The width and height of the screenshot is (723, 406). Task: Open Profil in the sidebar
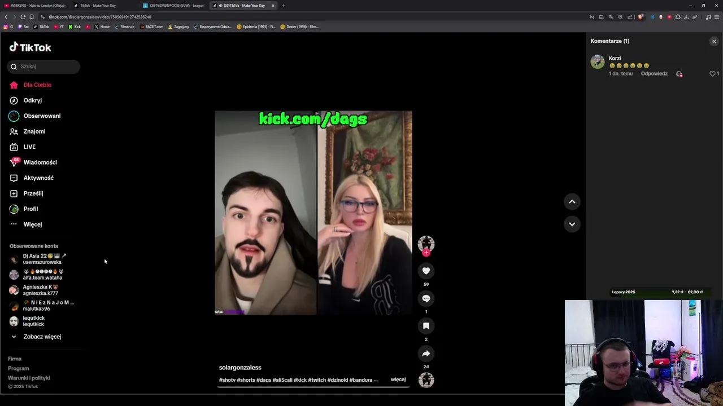[x=24, y=209]
